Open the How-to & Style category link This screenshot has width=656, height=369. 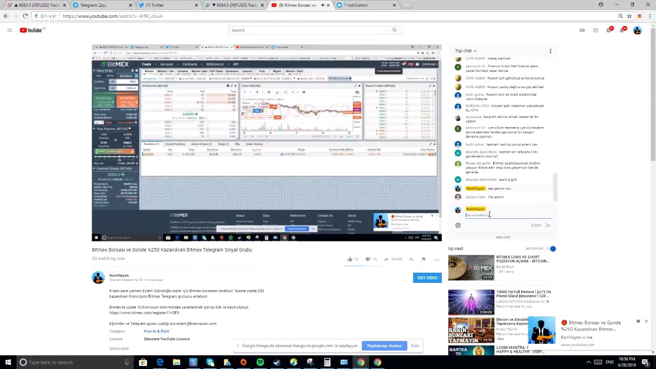[x=156, y=331]
